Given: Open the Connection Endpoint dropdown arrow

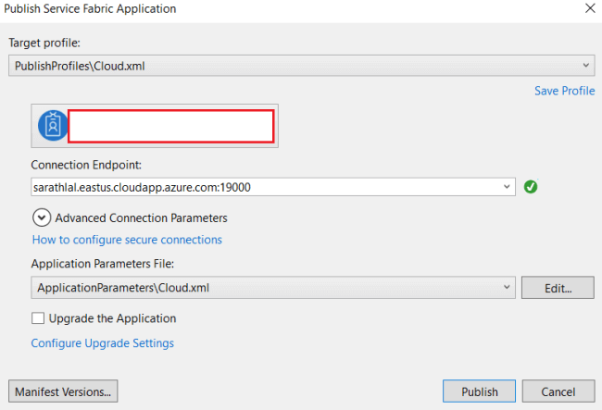Looking at the screenshot, I should click(x=508, y=186).
